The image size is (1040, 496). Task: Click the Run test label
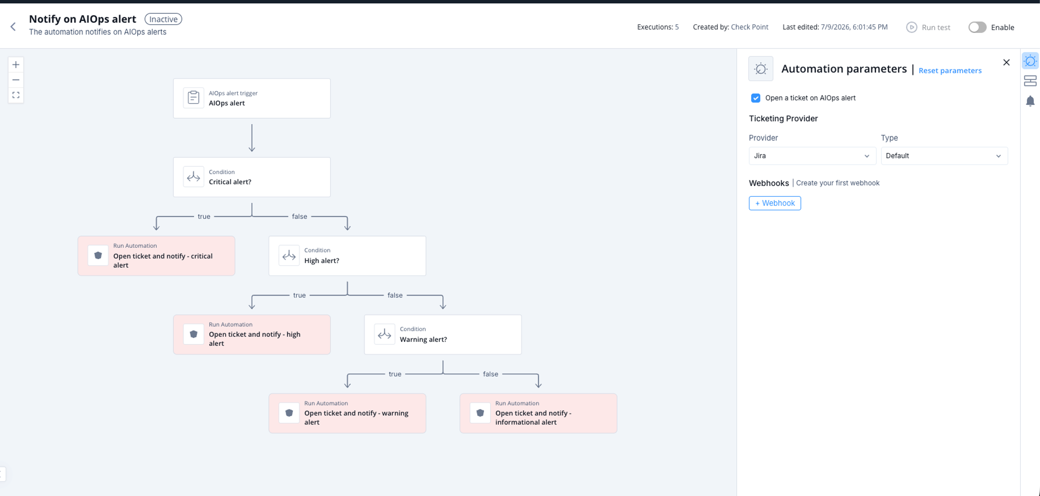pyautogui.click(x=936, y=28)
